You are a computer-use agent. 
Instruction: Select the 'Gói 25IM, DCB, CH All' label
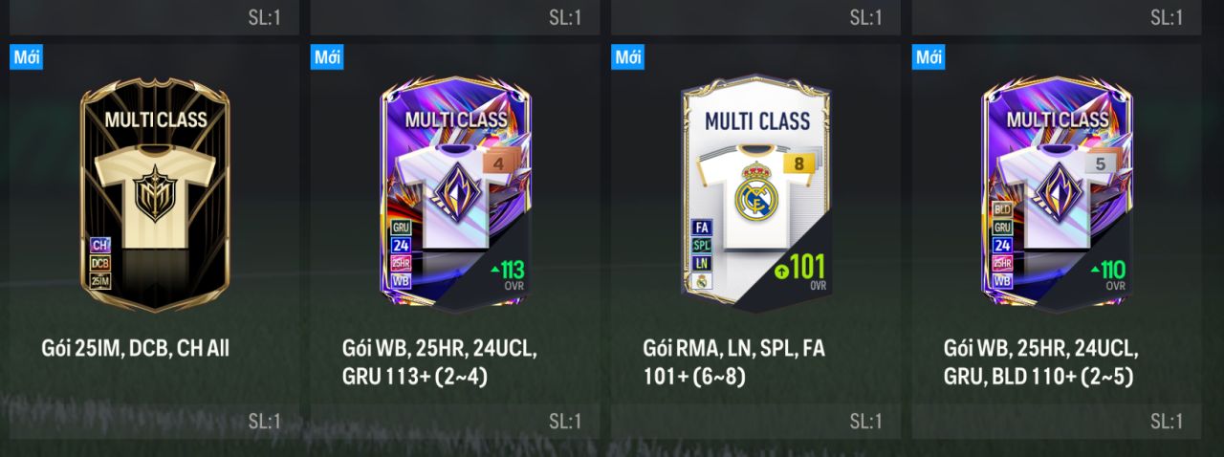136,350
